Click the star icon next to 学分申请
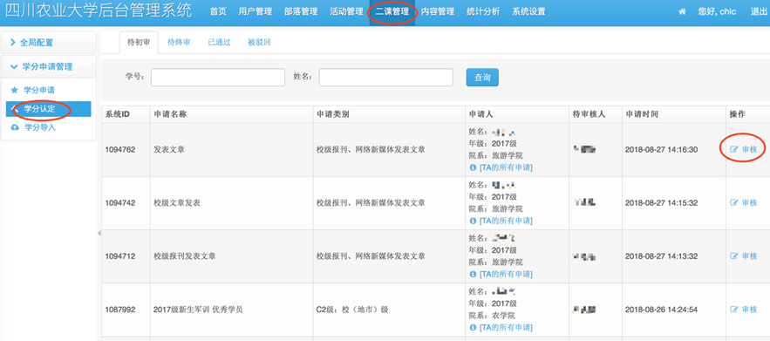 coord(14,91)
